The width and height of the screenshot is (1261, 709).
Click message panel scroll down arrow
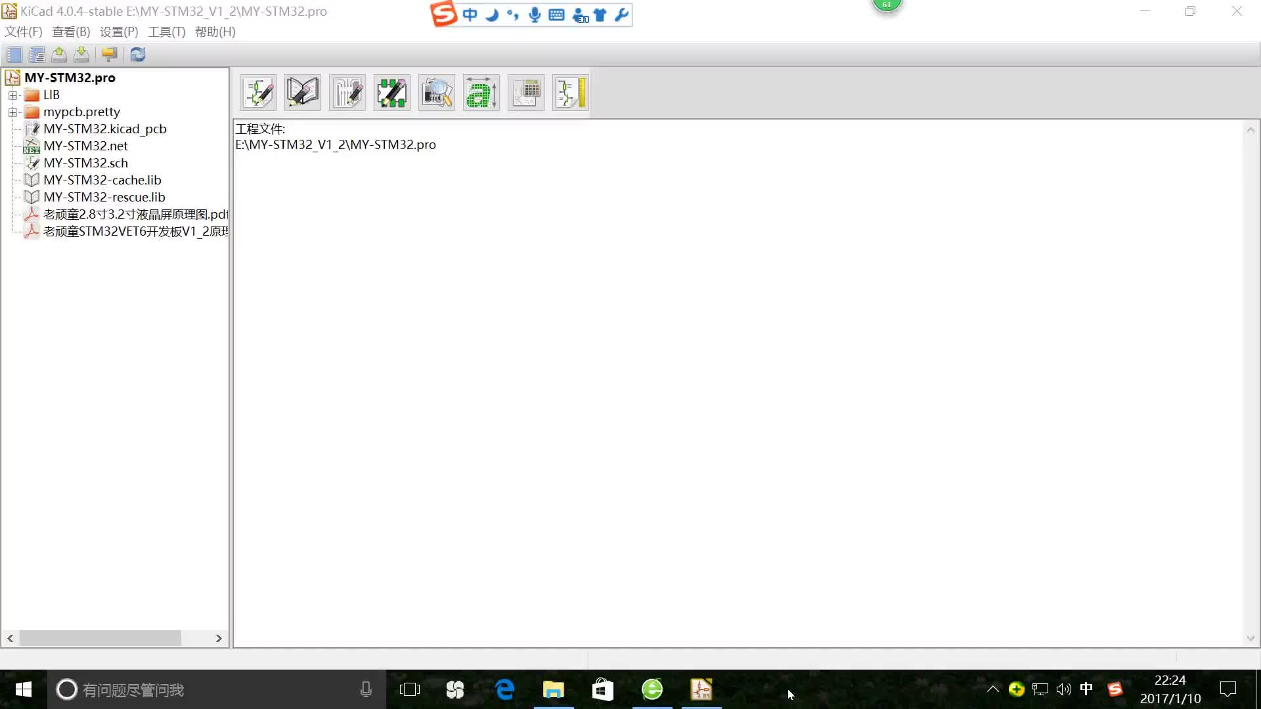[1250, 638]
